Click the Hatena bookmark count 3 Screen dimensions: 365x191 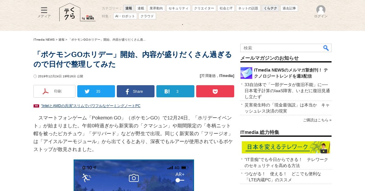[x=177, y=92]
